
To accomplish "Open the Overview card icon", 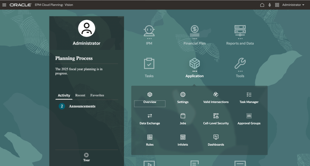I will click(150, 95).
